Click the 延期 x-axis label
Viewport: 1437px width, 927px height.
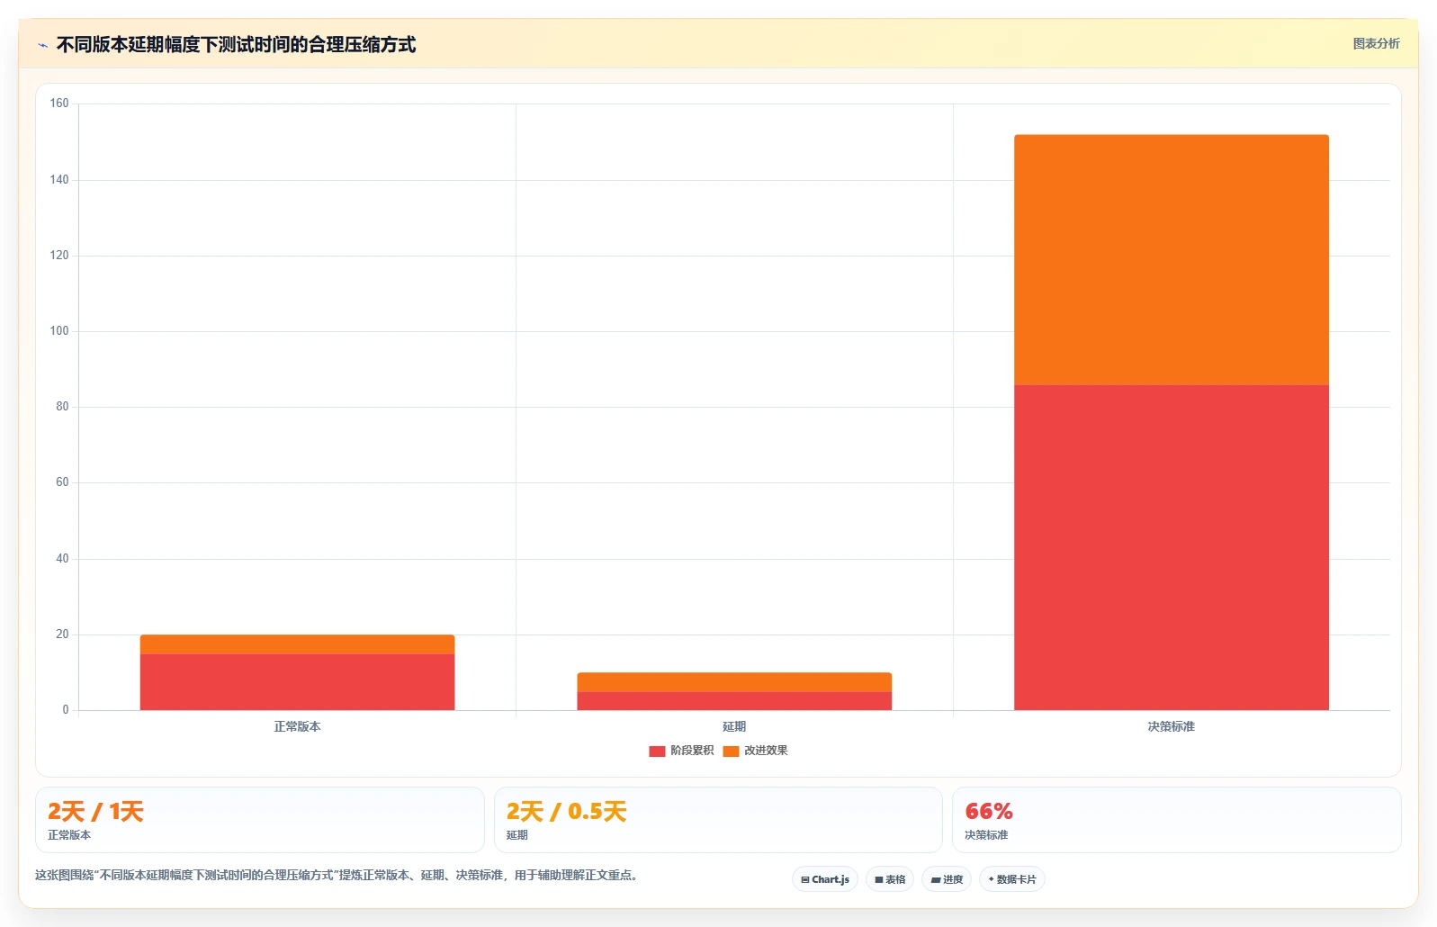point(734,726)
